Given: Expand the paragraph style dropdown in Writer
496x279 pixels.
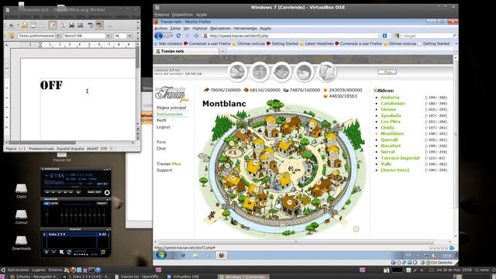Looking at the screenshot, I should point(58,36).
